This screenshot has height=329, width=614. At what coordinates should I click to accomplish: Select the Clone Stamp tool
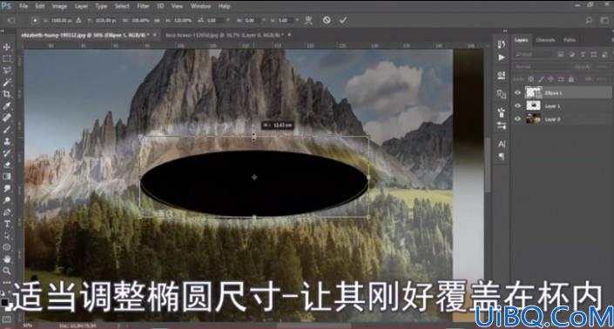[7, 141]
